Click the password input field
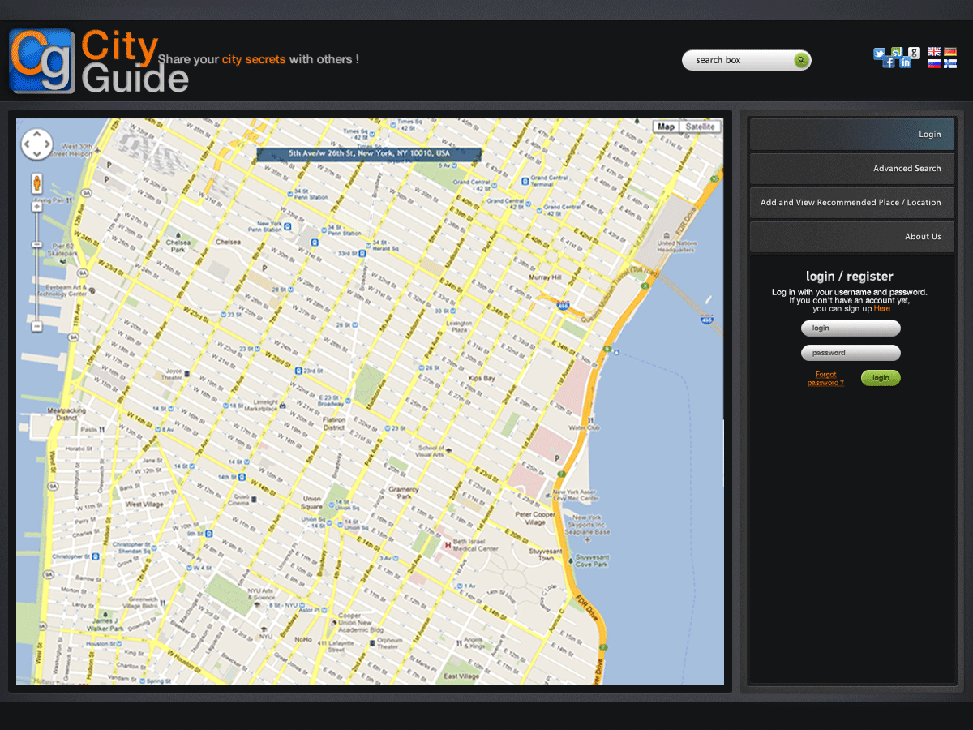Image resolution: width=973 pixels, height=730 pixels. (851, 353)
